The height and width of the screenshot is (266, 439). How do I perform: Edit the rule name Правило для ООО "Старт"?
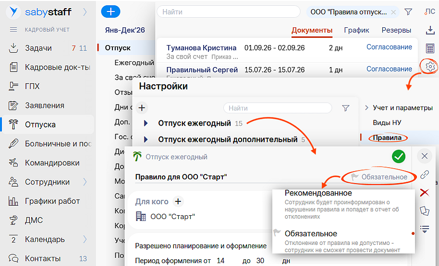[x=181, y=177]
